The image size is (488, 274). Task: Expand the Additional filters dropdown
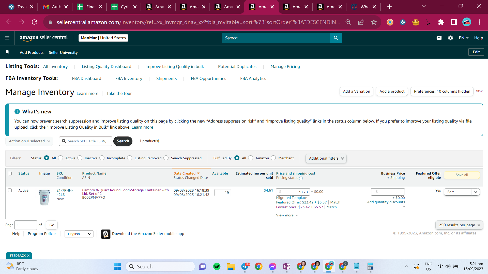(x=326, y=158)
